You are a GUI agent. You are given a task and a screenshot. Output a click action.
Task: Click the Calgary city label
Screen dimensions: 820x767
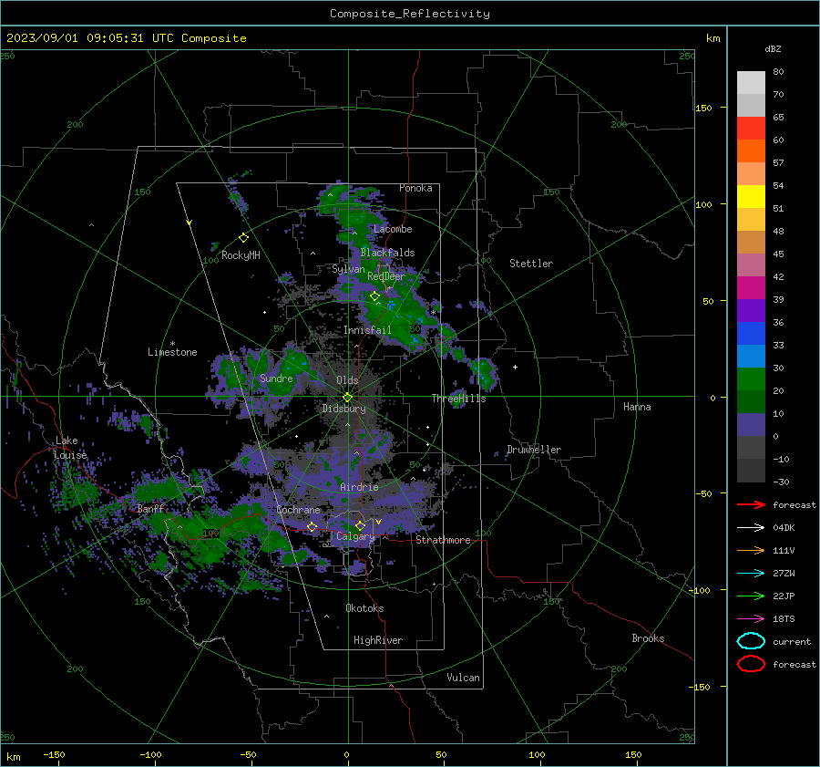click(x=355, y=536)
